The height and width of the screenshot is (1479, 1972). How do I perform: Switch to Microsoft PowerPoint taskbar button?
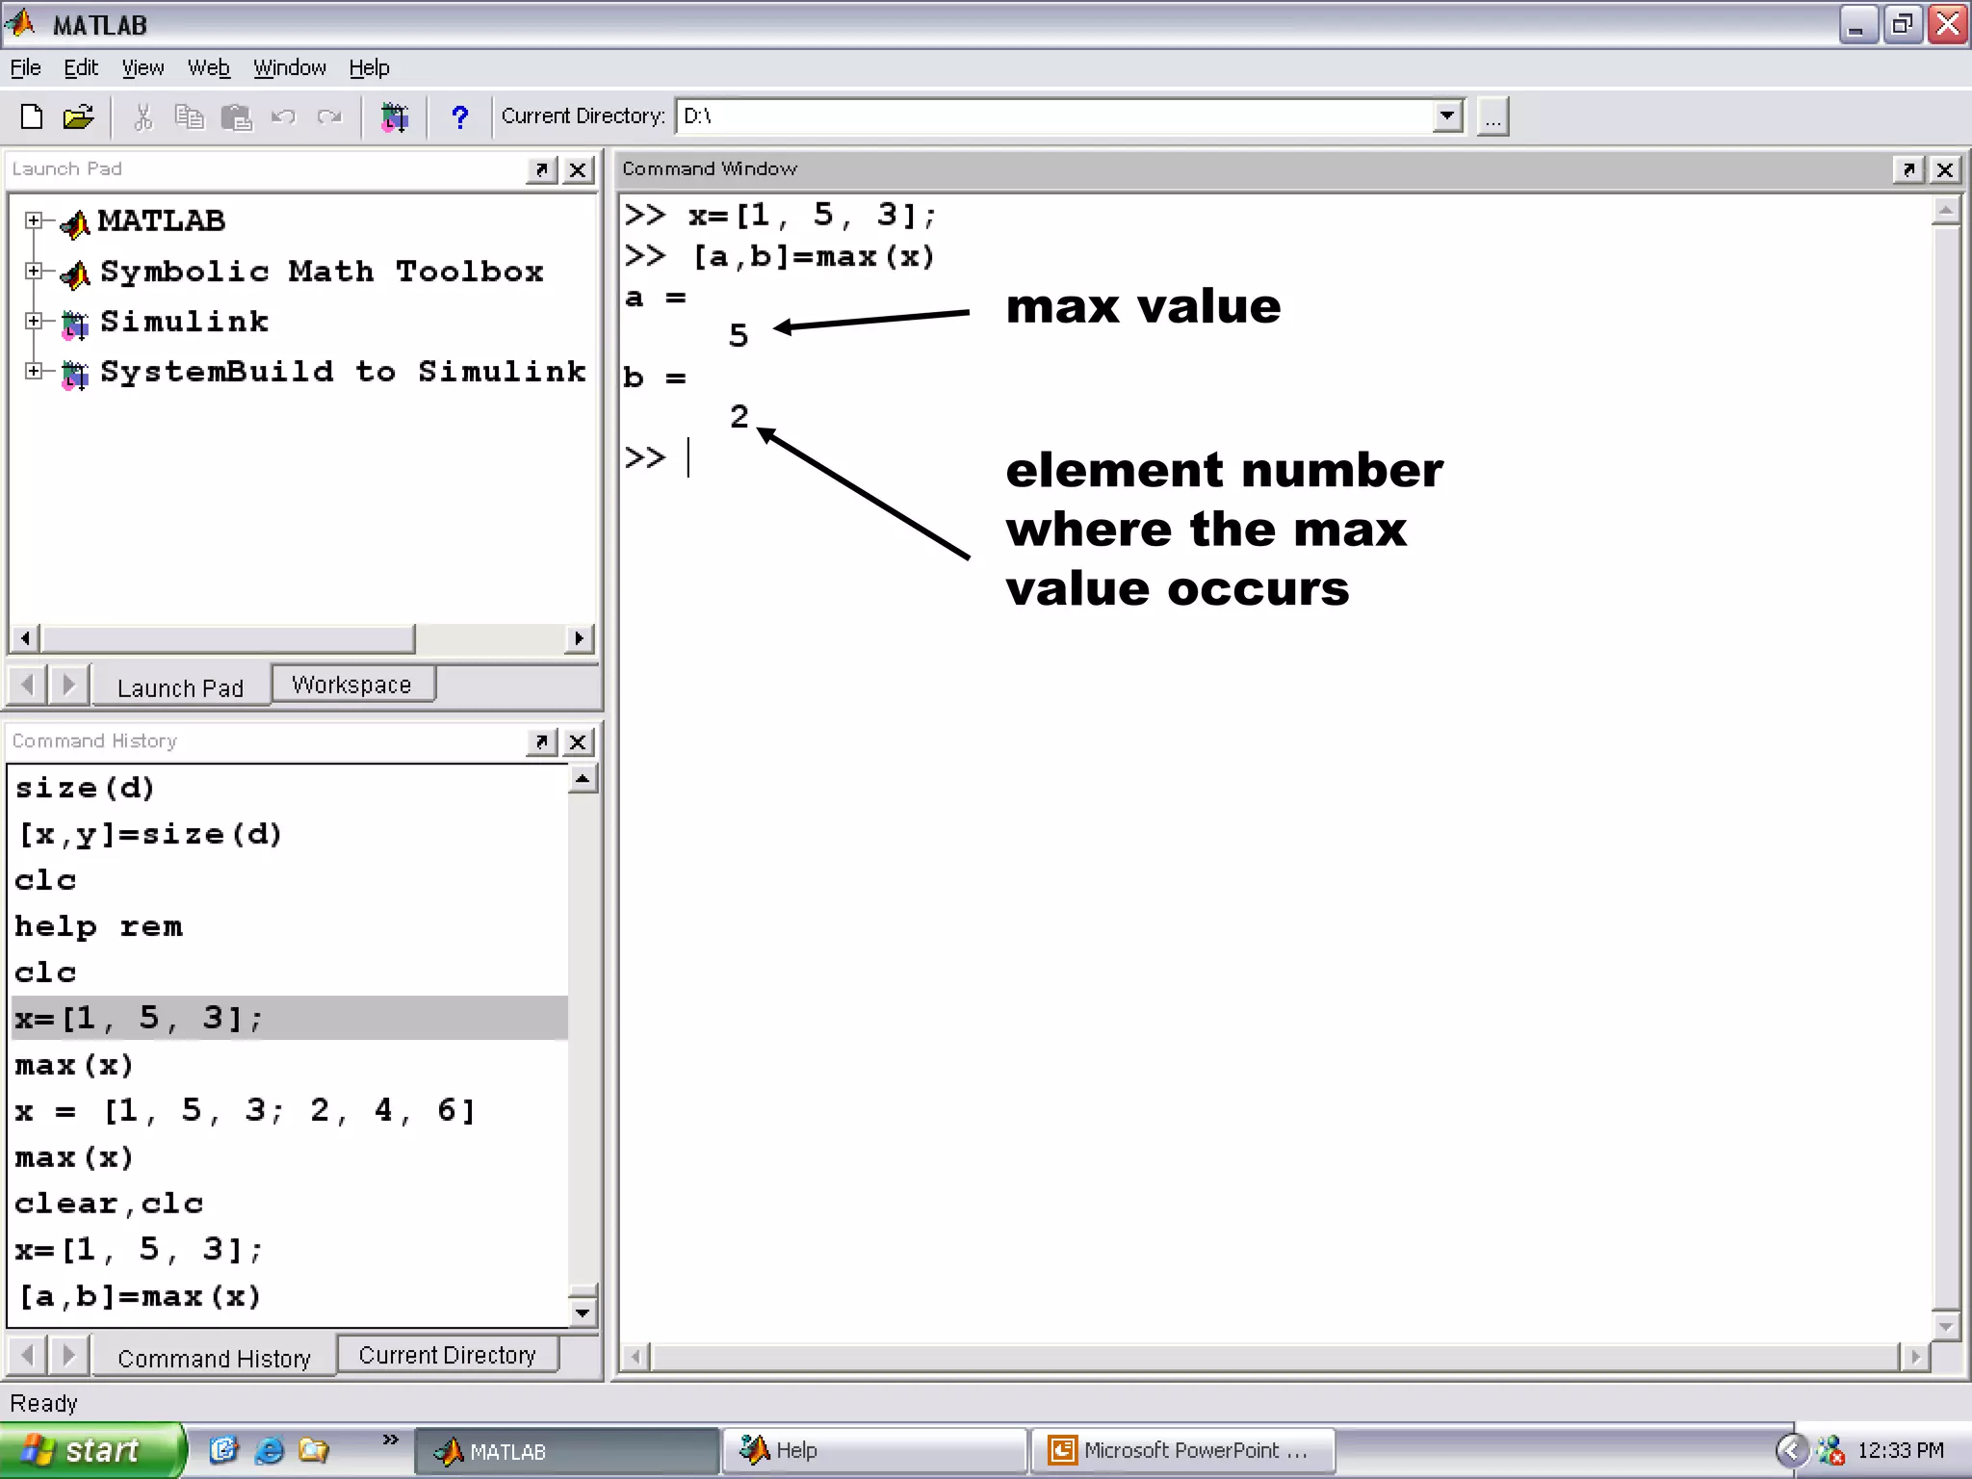coord(1182,1450)
